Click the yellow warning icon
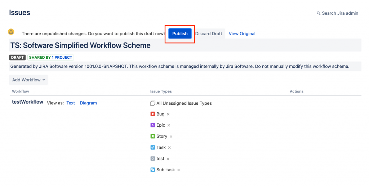369x186 pixels. [11, 31]
